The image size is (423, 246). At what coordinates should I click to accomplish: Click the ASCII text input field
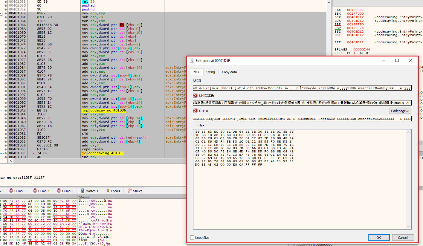(x=302, y=88)
